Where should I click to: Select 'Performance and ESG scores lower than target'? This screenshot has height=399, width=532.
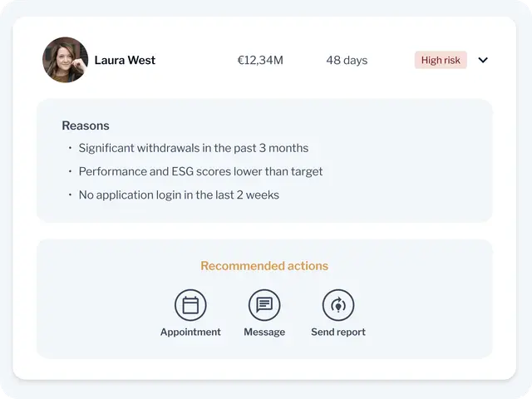(x=200, y=172)
